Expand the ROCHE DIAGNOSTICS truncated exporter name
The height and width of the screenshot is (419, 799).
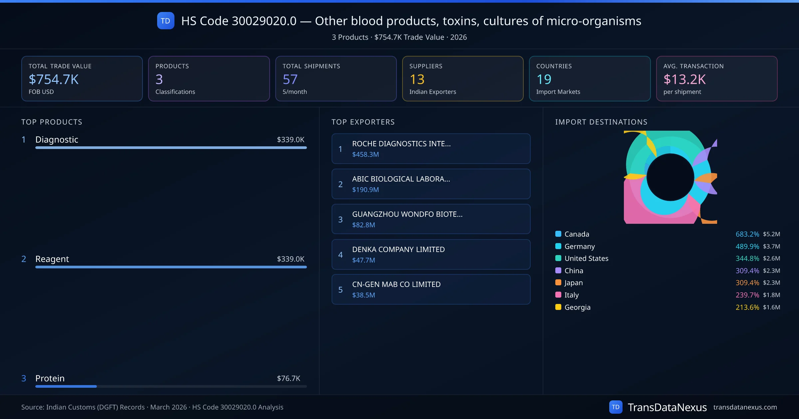(x=401, y=144)
